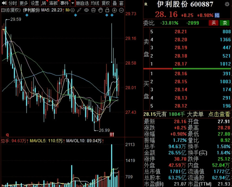
Task: Select the hand pan tool
Action: point(100,10)
